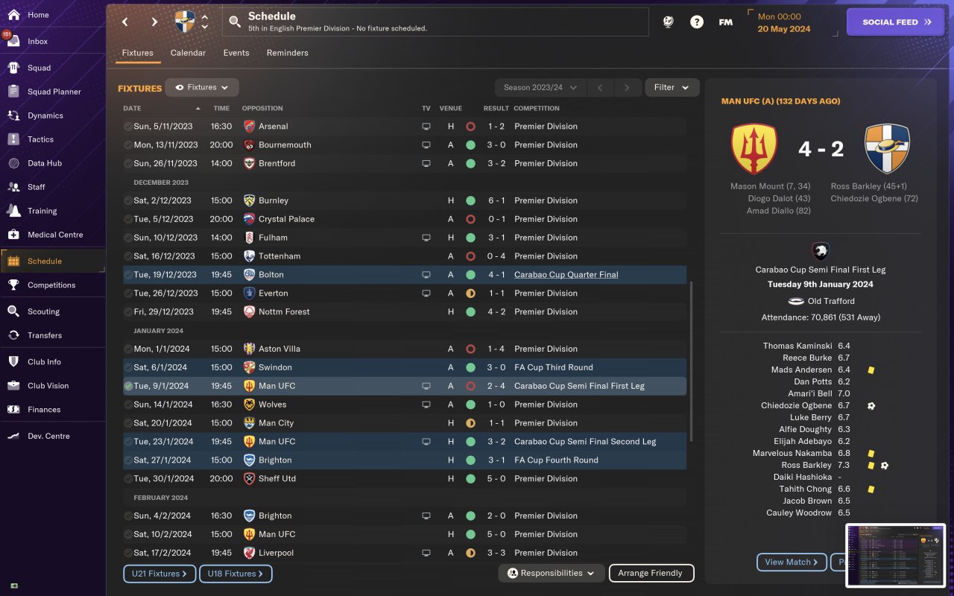Select the Fixtures tab
954x596 pixels.
(x=138, y=53)
